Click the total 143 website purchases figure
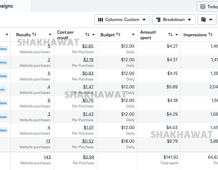The width and height of the screenshot is (218, 170). point(47,157)
